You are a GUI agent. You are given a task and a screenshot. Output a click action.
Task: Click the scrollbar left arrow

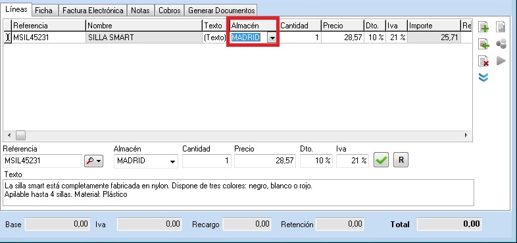click(x=9, y=135)
